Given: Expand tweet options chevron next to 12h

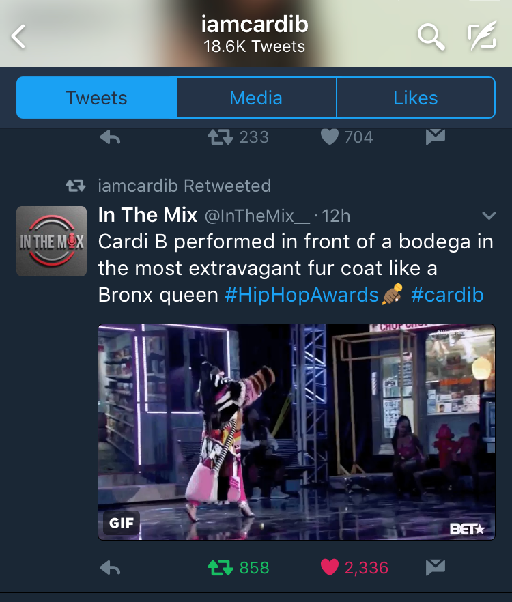Looking at the screenshot, I should tap(489, 216).
